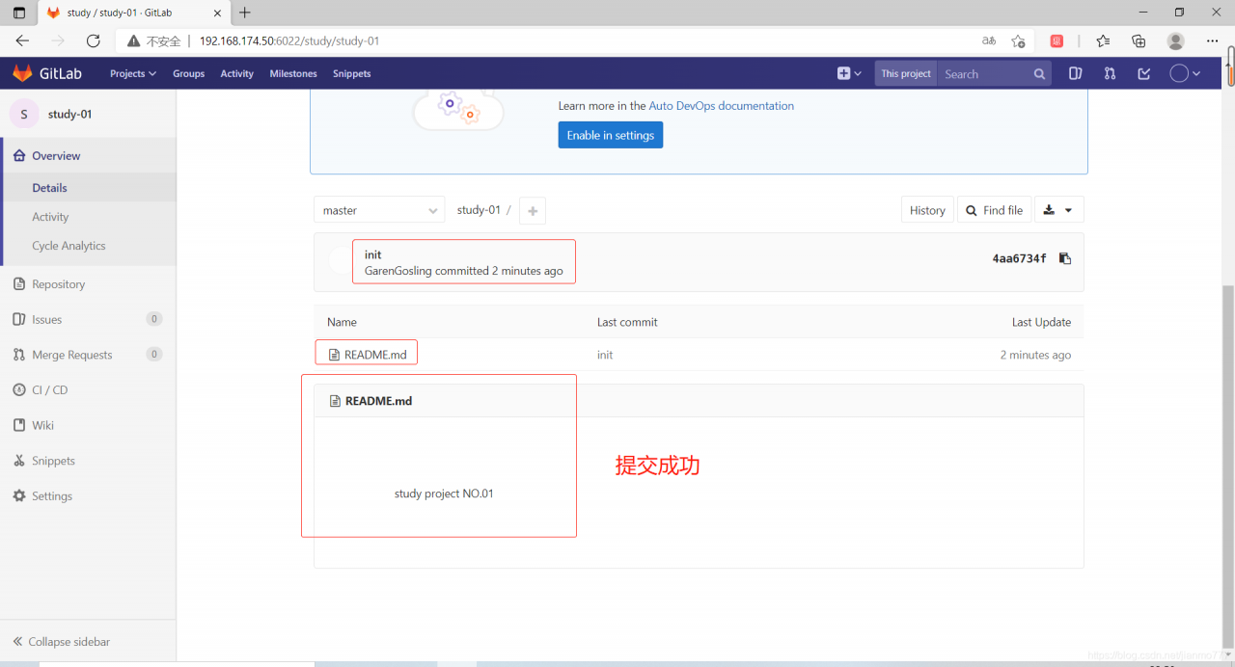The image size is (1235, 667).
Task: Open browser collections icon
Action: click(1139, 40)
